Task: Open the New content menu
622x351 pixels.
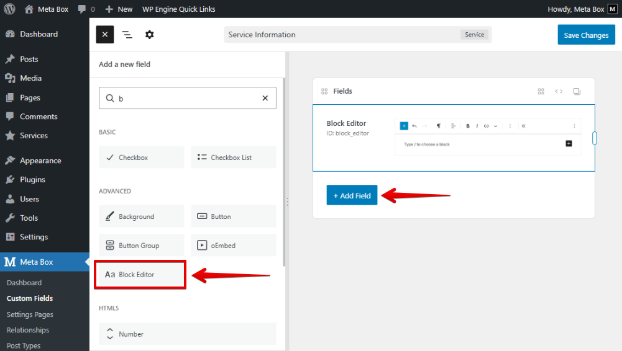Action: click(x=119, y=9)
